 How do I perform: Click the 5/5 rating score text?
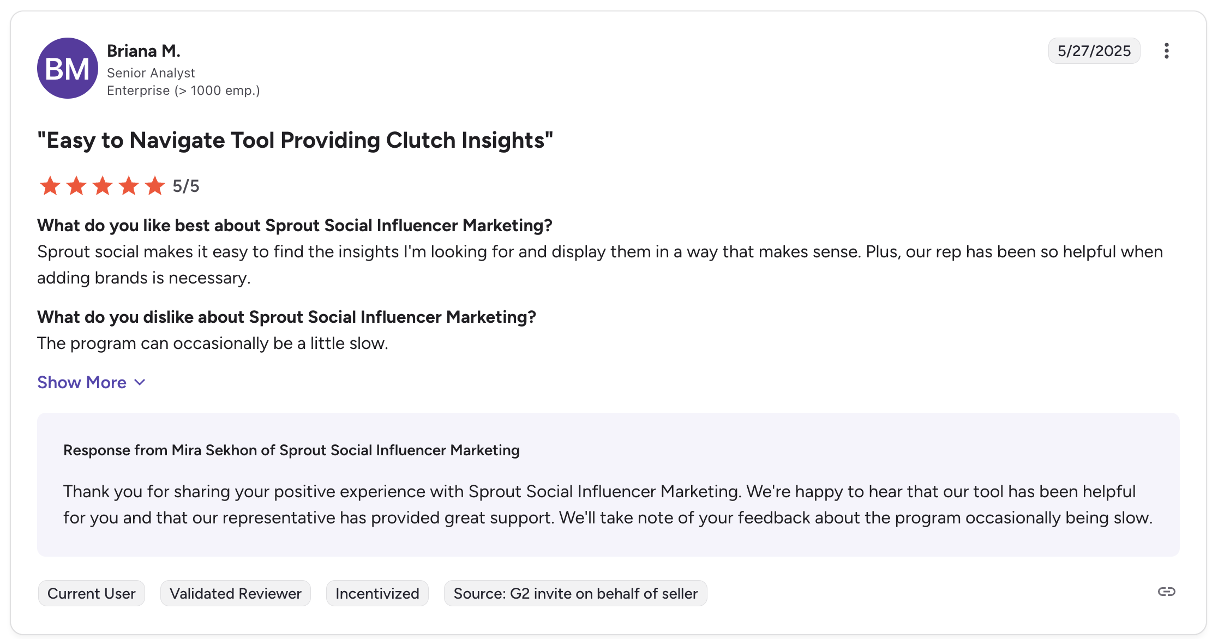tap(186, 186)
